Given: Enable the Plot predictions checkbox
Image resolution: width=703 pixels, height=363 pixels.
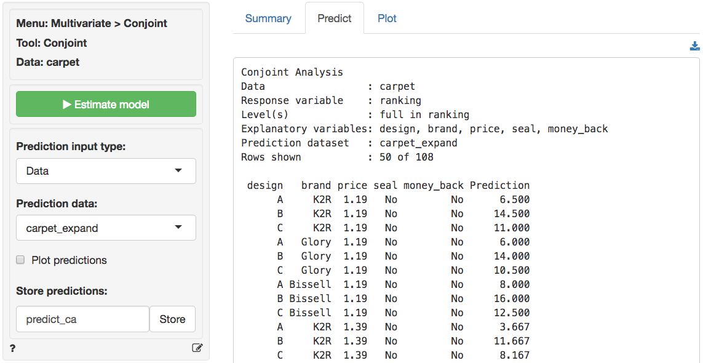Looking at the screenshot, I should [x=20, y=260].
